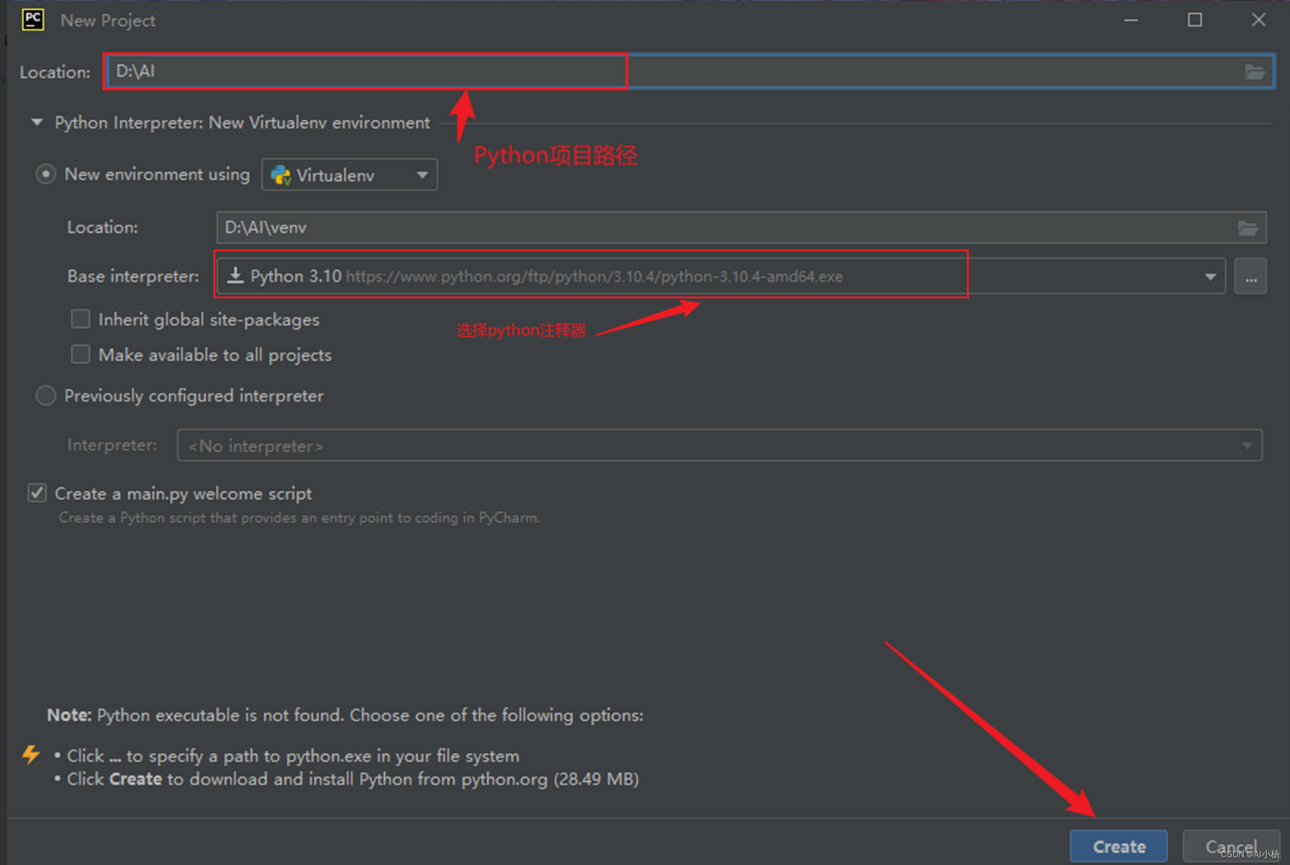
Task: Click the Base interpreter browse icon
Action: click(1251, 278)
